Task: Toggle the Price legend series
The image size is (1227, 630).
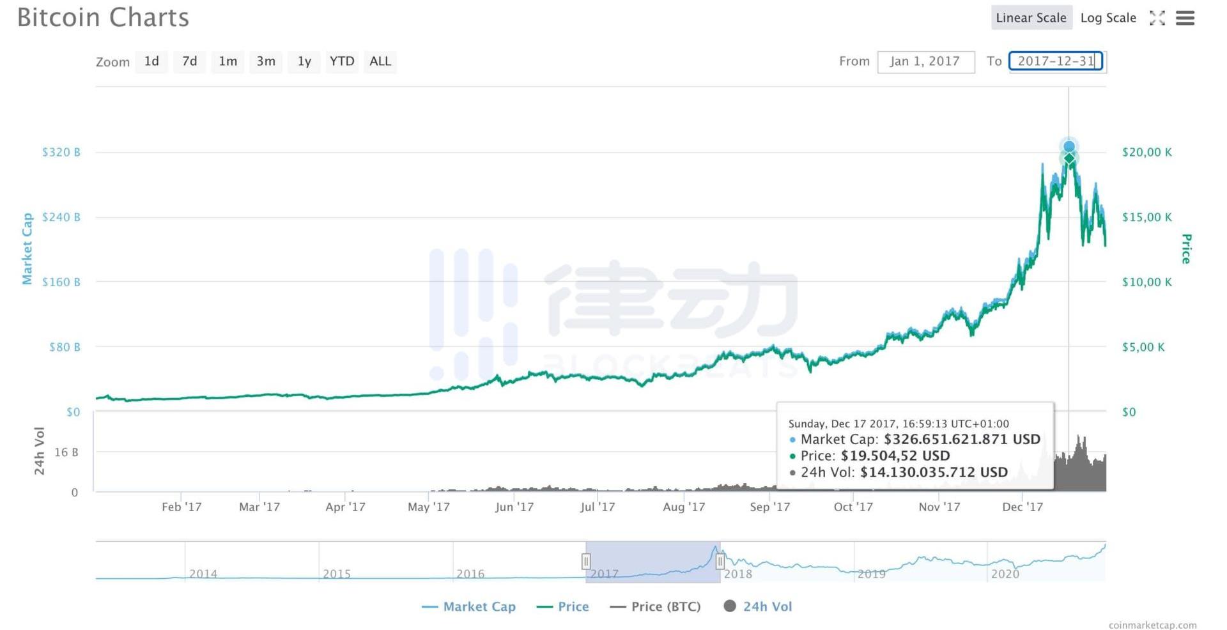Action: 563,606
